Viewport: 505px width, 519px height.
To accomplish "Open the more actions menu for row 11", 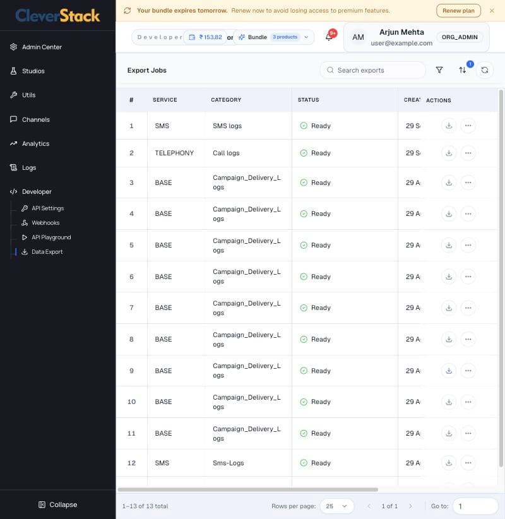I will pos(468,433).
